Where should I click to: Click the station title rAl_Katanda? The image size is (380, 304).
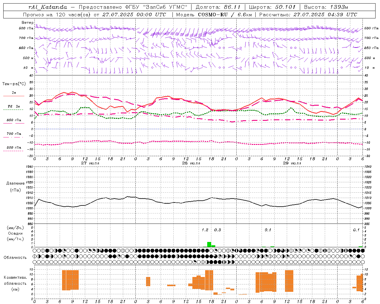pyautogui.click(x=47, y=7)
